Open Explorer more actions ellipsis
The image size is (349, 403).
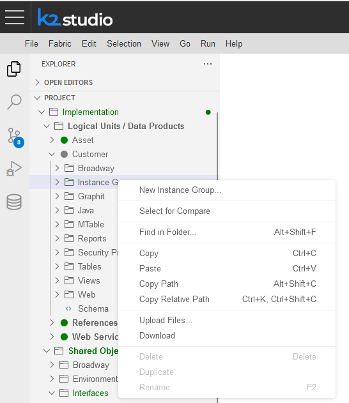208,64
